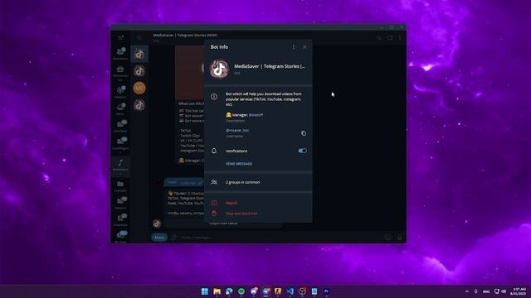The width and height of the screenshot is (531, 298).
Task: Turn off the Notifications switch
Action: (302, 151)
